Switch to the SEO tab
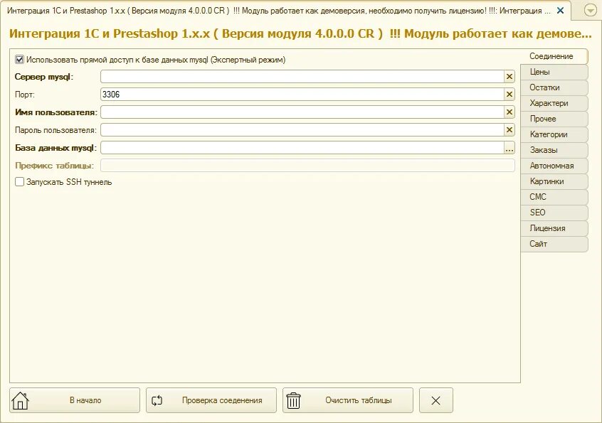 [x=554, y=213]
